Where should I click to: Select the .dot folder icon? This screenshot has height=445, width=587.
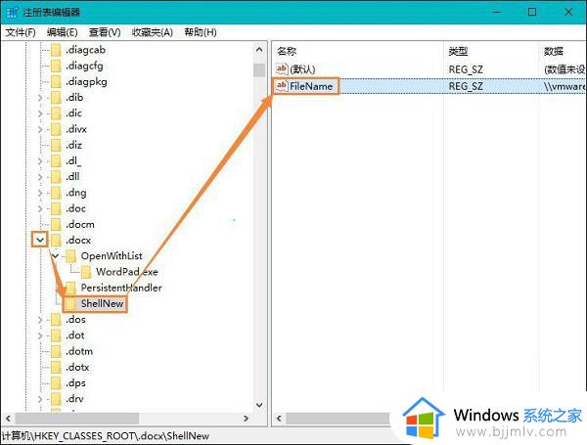[56, 335]
